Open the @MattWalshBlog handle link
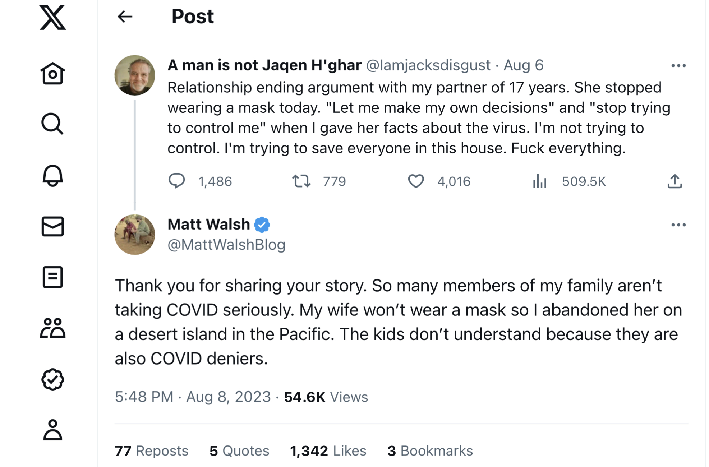 point(226,245)
